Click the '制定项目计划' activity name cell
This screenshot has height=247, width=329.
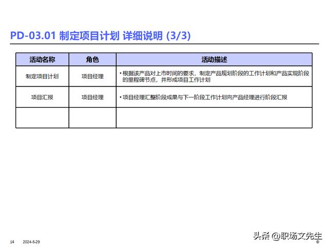42,77
